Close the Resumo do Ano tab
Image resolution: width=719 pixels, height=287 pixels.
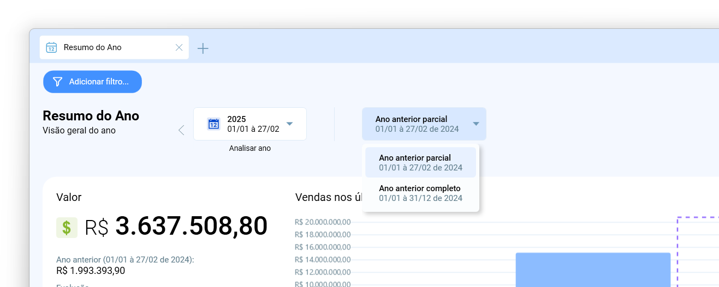(x=179, y=47)
